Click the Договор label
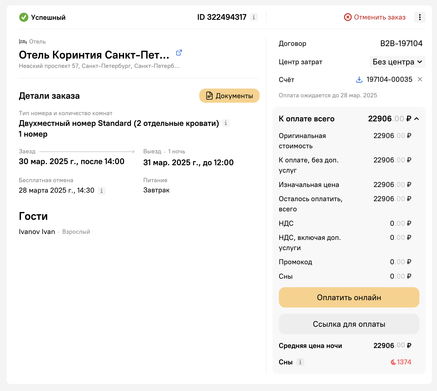The image size is (437, 391). [x=292, y=44]
